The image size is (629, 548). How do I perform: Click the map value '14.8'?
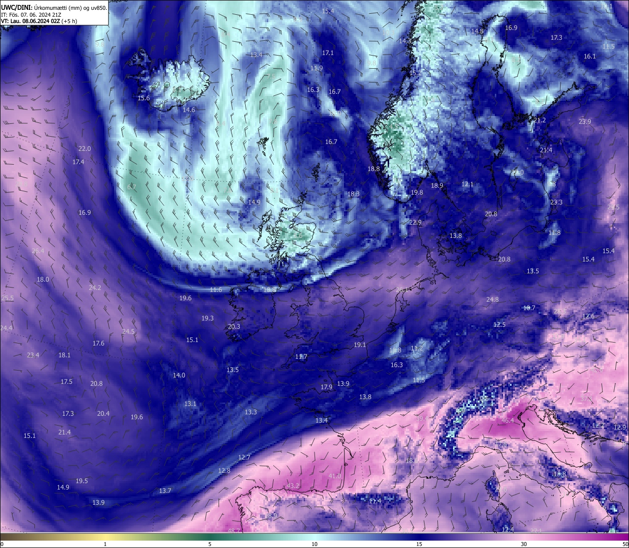pos(477,31)
